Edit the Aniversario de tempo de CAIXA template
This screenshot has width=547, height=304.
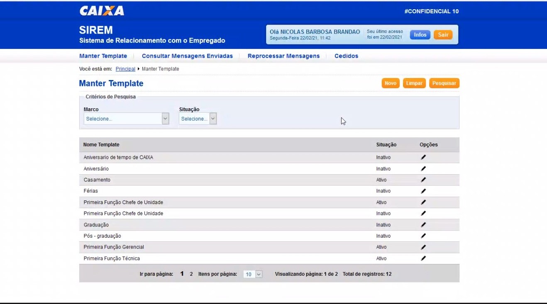point(423,157)
